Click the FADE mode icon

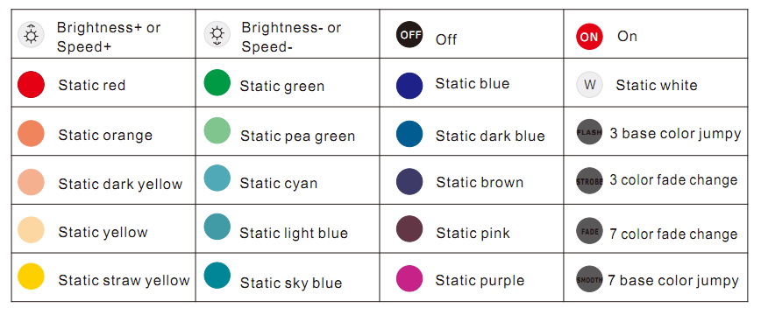coord(589,231)
